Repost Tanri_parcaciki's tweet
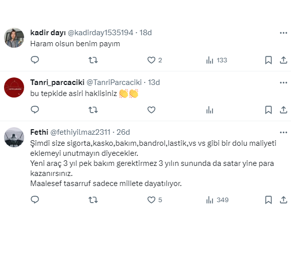Viewport: 306px width, 270px height. click(x=93, y=110)
